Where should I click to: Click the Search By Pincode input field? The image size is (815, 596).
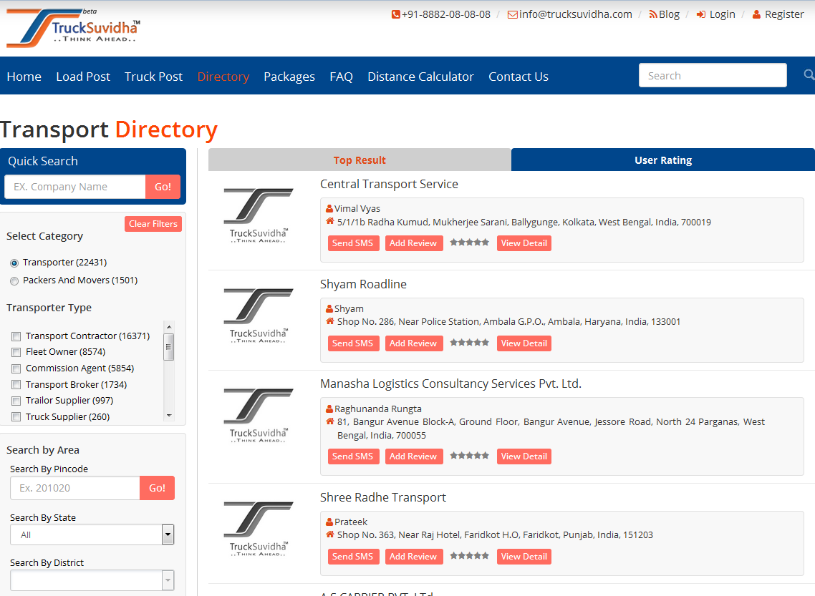tap(75, 488)
